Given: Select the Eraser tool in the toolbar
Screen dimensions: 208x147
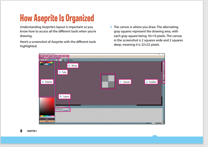Looking at the screenshot, I should (x=164, y=66).
